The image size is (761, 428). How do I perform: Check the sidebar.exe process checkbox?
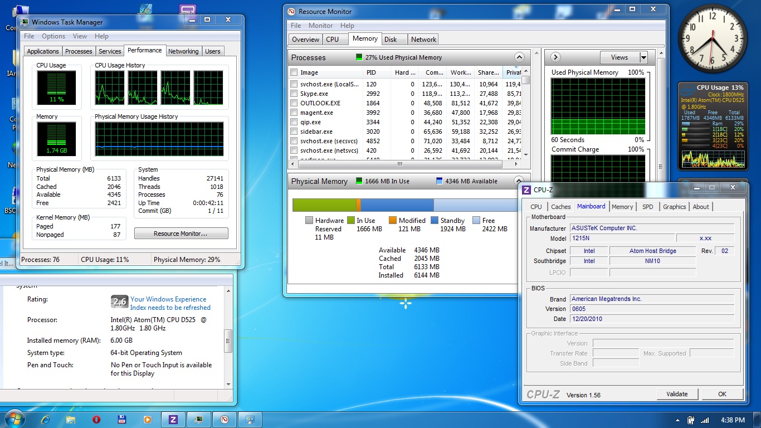(x=294, y=132)
